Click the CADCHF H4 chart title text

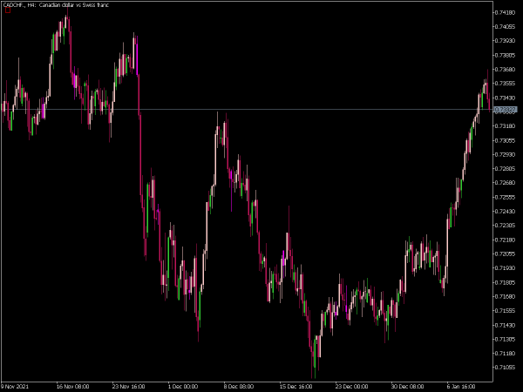[56, 4]
